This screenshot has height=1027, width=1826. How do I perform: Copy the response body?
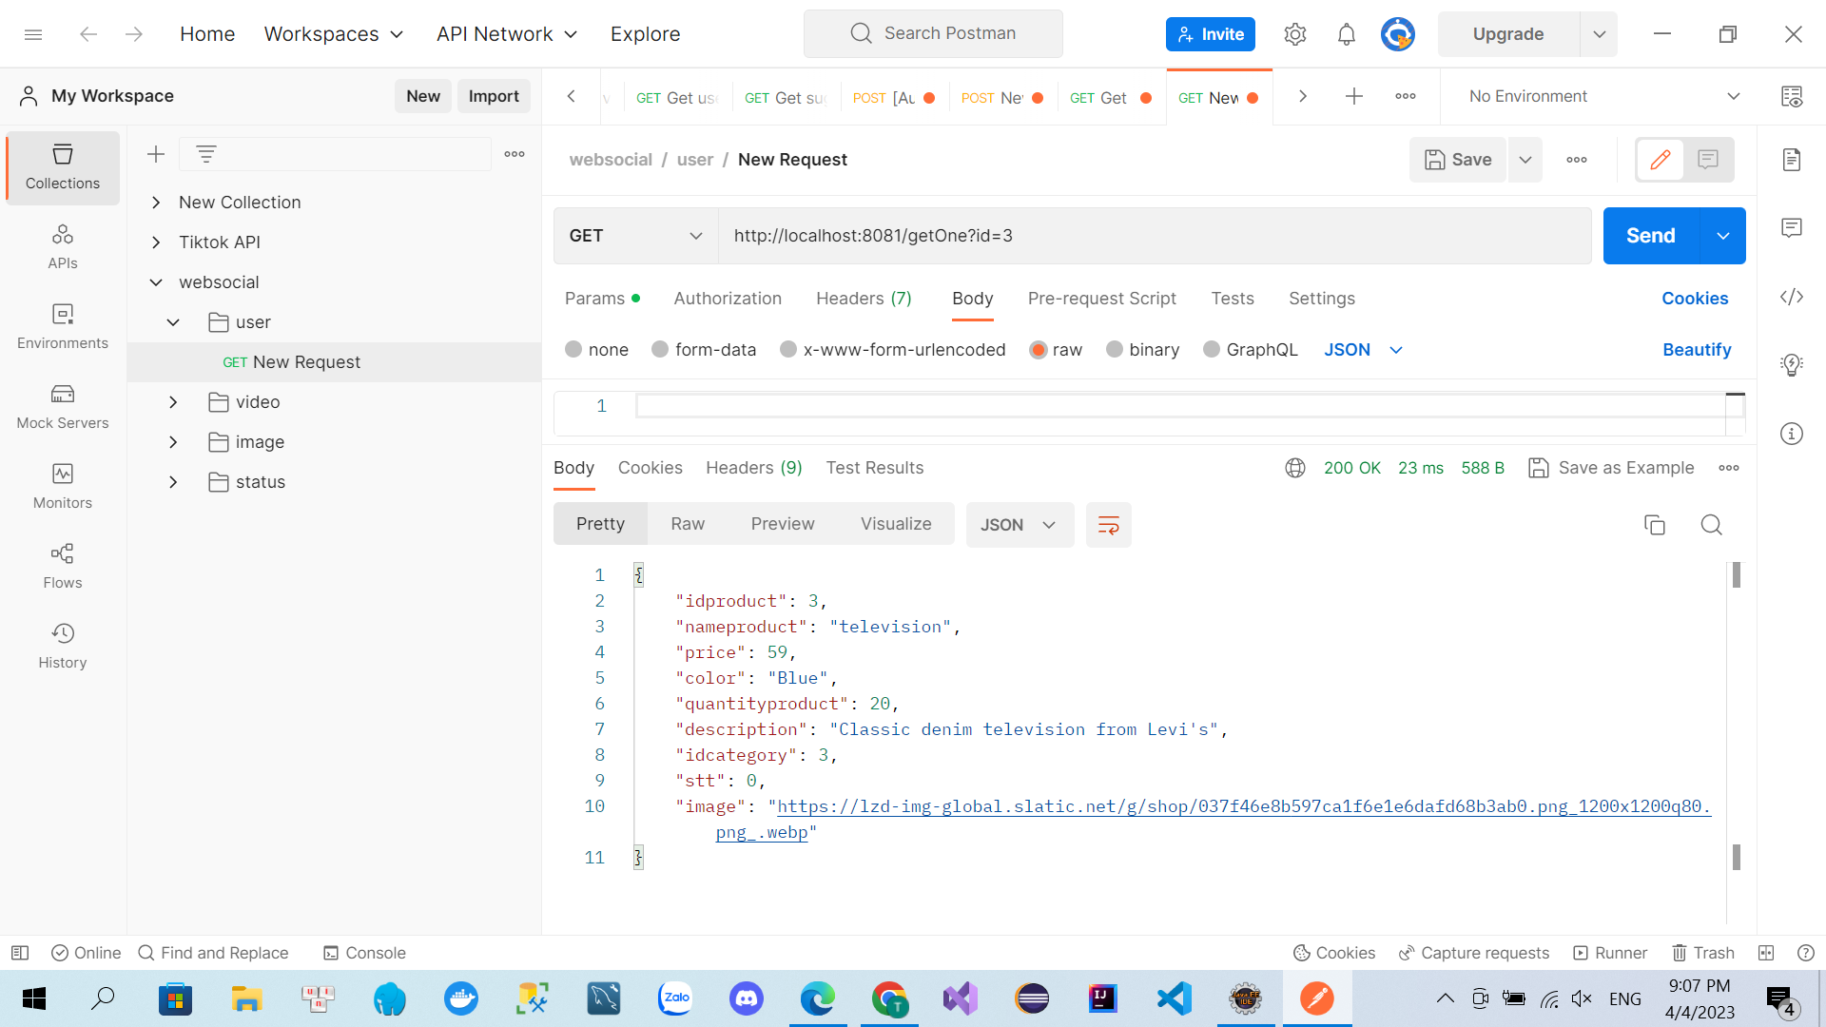[x=1656, y=525]
